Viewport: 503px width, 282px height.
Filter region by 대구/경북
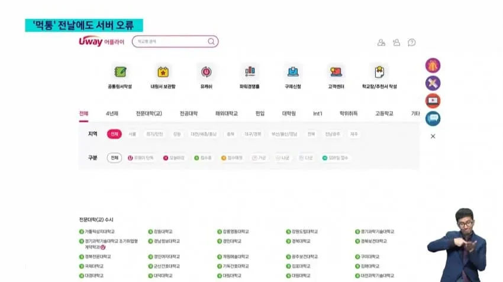[x=253, y=134]
